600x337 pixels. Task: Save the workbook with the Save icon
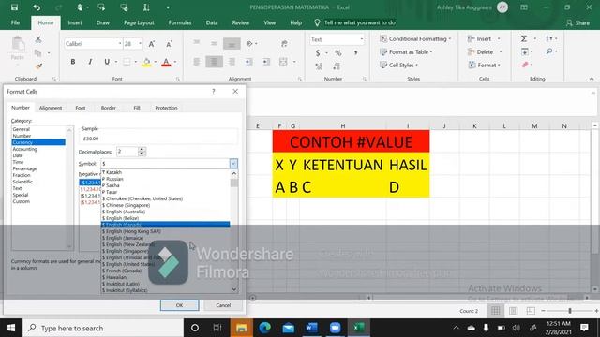tap(14, 7)
